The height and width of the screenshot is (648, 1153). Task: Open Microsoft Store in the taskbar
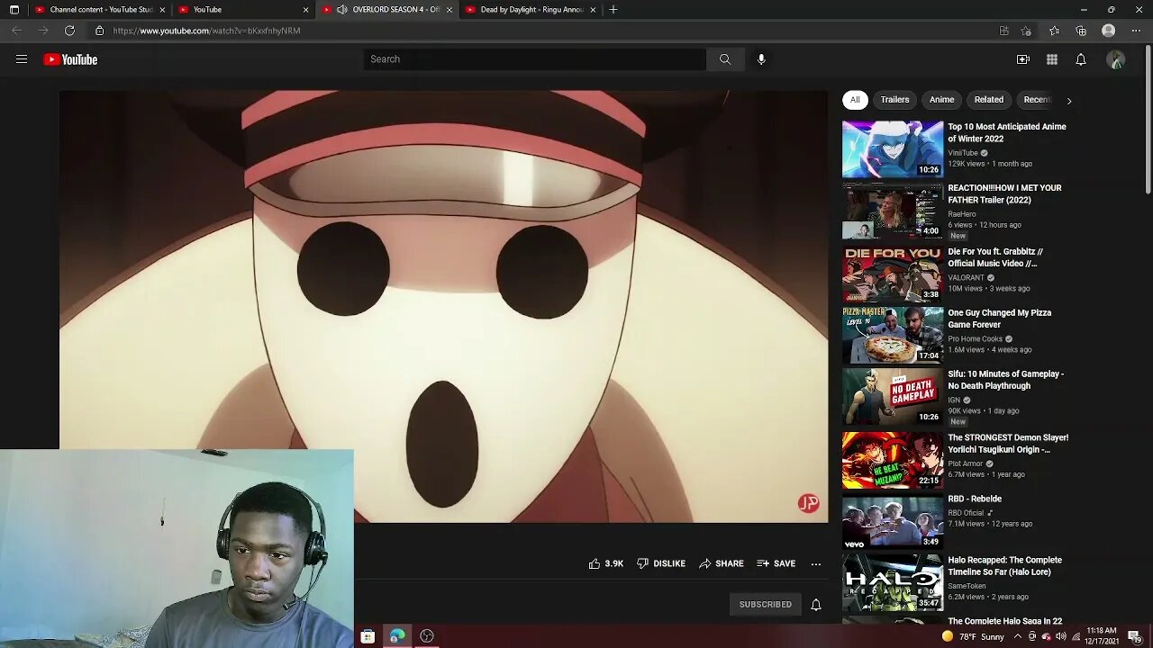(x=368, y=636)
